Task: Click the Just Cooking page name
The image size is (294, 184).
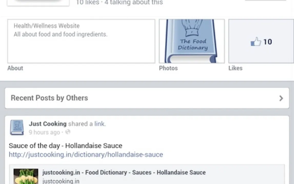Action: click(x=47, y=124)
